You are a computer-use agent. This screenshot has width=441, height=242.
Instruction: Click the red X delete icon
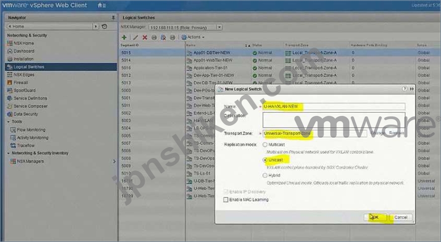(145, 37)
